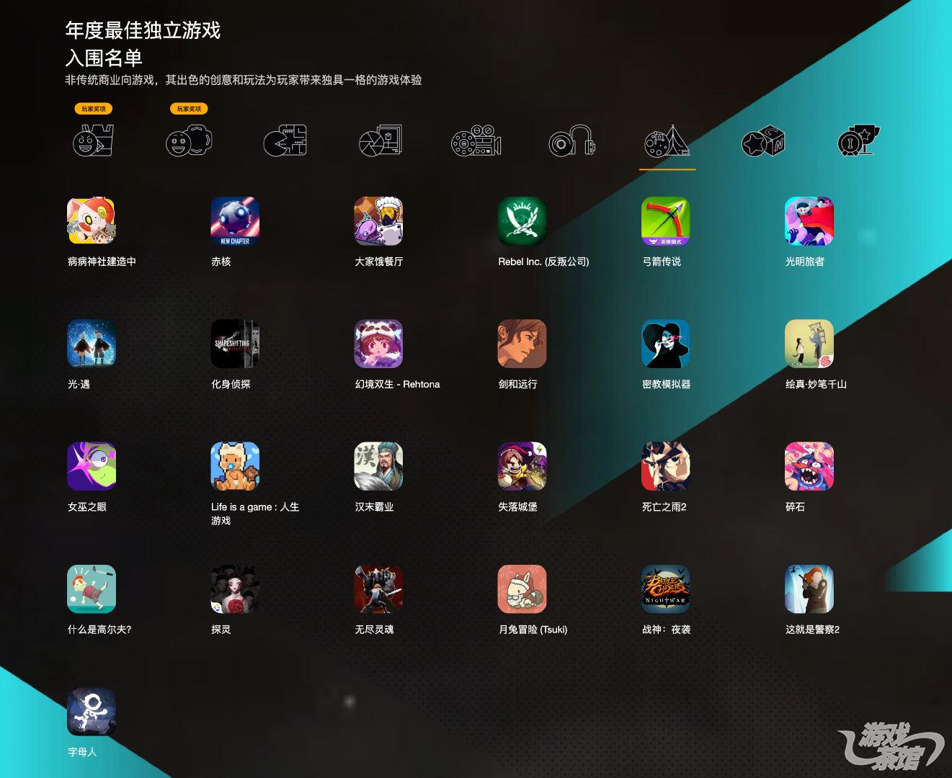Select the 汉末霸业 game icon
Screen dimensions: 952x778
[378, 466]
